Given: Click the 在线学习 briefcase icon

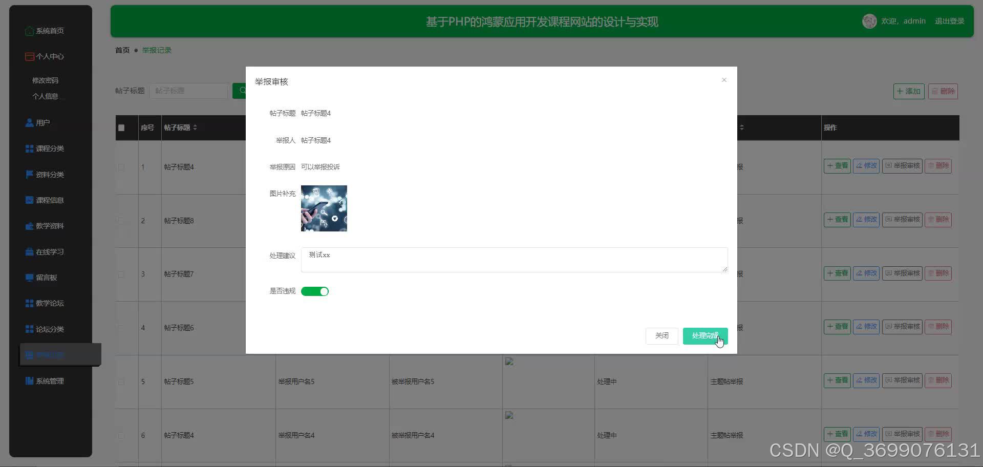Looking at the screenshot, I should click(x=30, y=252).
